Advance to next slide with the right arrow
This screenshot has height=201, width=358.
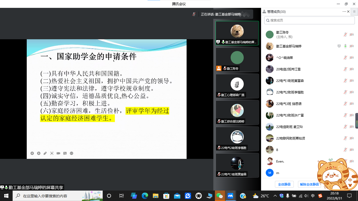[39, 153]
